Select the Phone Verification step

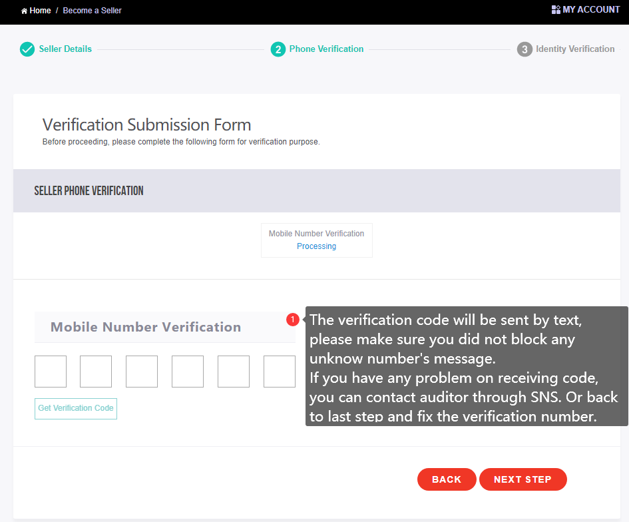pyautogui.click(x=326, y=49)
